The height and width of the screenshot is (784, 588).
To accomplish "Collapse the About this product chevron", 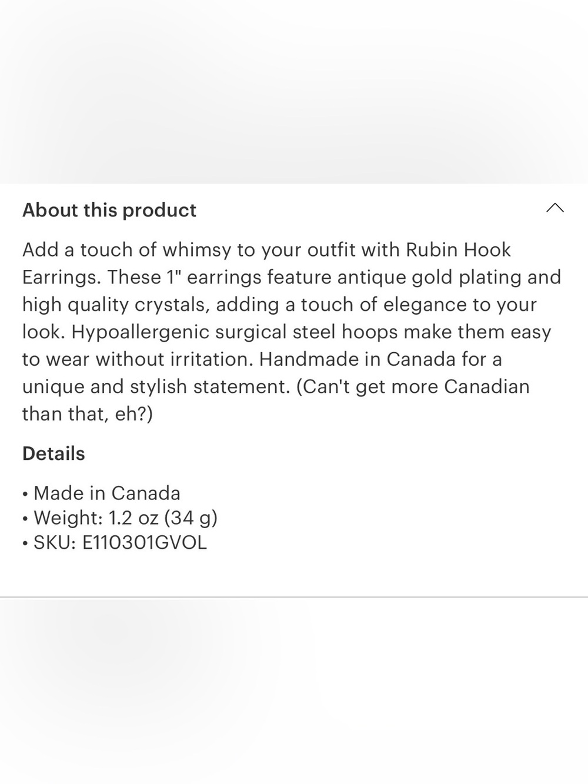I will click(x=554, y=208).
